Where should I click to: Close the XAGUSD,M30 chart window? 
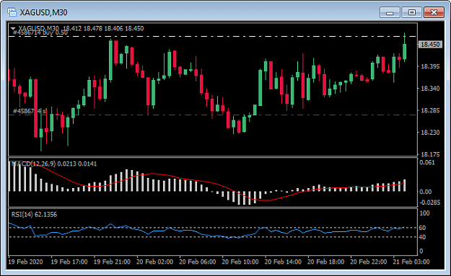click(x=434, y=13)
